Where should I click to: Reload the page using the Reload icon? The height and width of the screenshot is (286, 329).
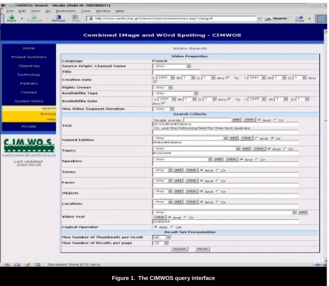click(x=58, y=19)
